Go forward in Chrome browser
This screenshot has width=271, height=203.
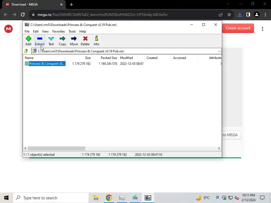tap(14, 15)
